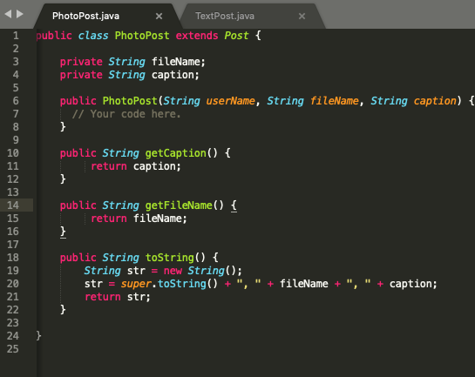Click 'new' keyword on line 19

click(173, 271)
